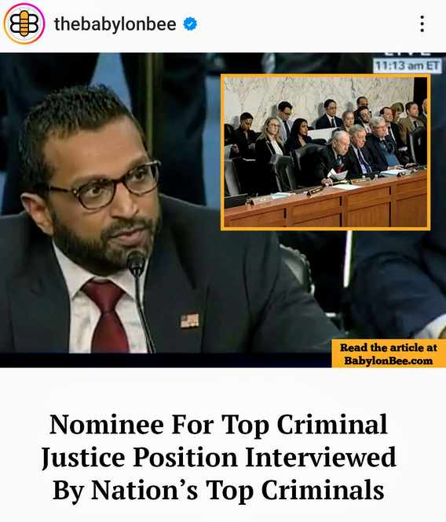Screen dimensions: 446x522
Task: Tap the bee logo inside the avatar
Action: tap(24, 24)
